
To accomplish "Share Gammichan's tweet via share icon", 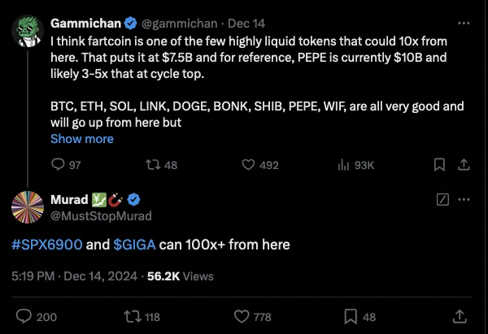I will pos(464,164).
